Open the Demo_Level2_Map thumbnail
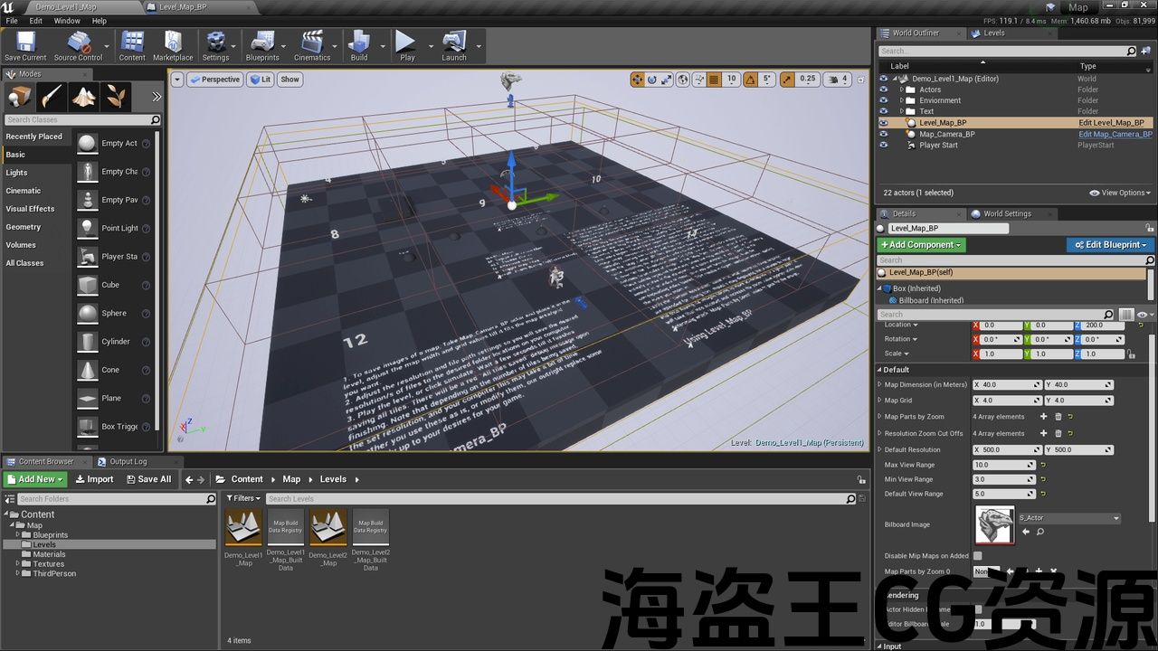The image size is (1158, 651). [x=328, y=527]
